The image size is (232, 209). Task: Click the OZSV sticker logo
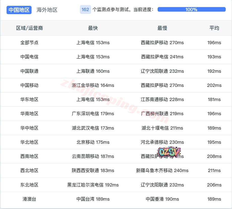[169, 152]
